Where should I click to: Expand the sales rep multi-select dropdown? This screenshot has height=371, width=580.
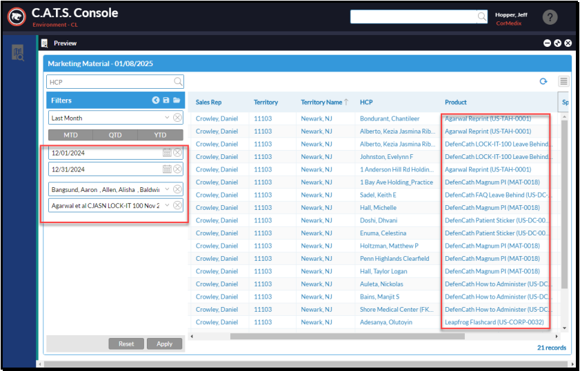tap(167, 189)
